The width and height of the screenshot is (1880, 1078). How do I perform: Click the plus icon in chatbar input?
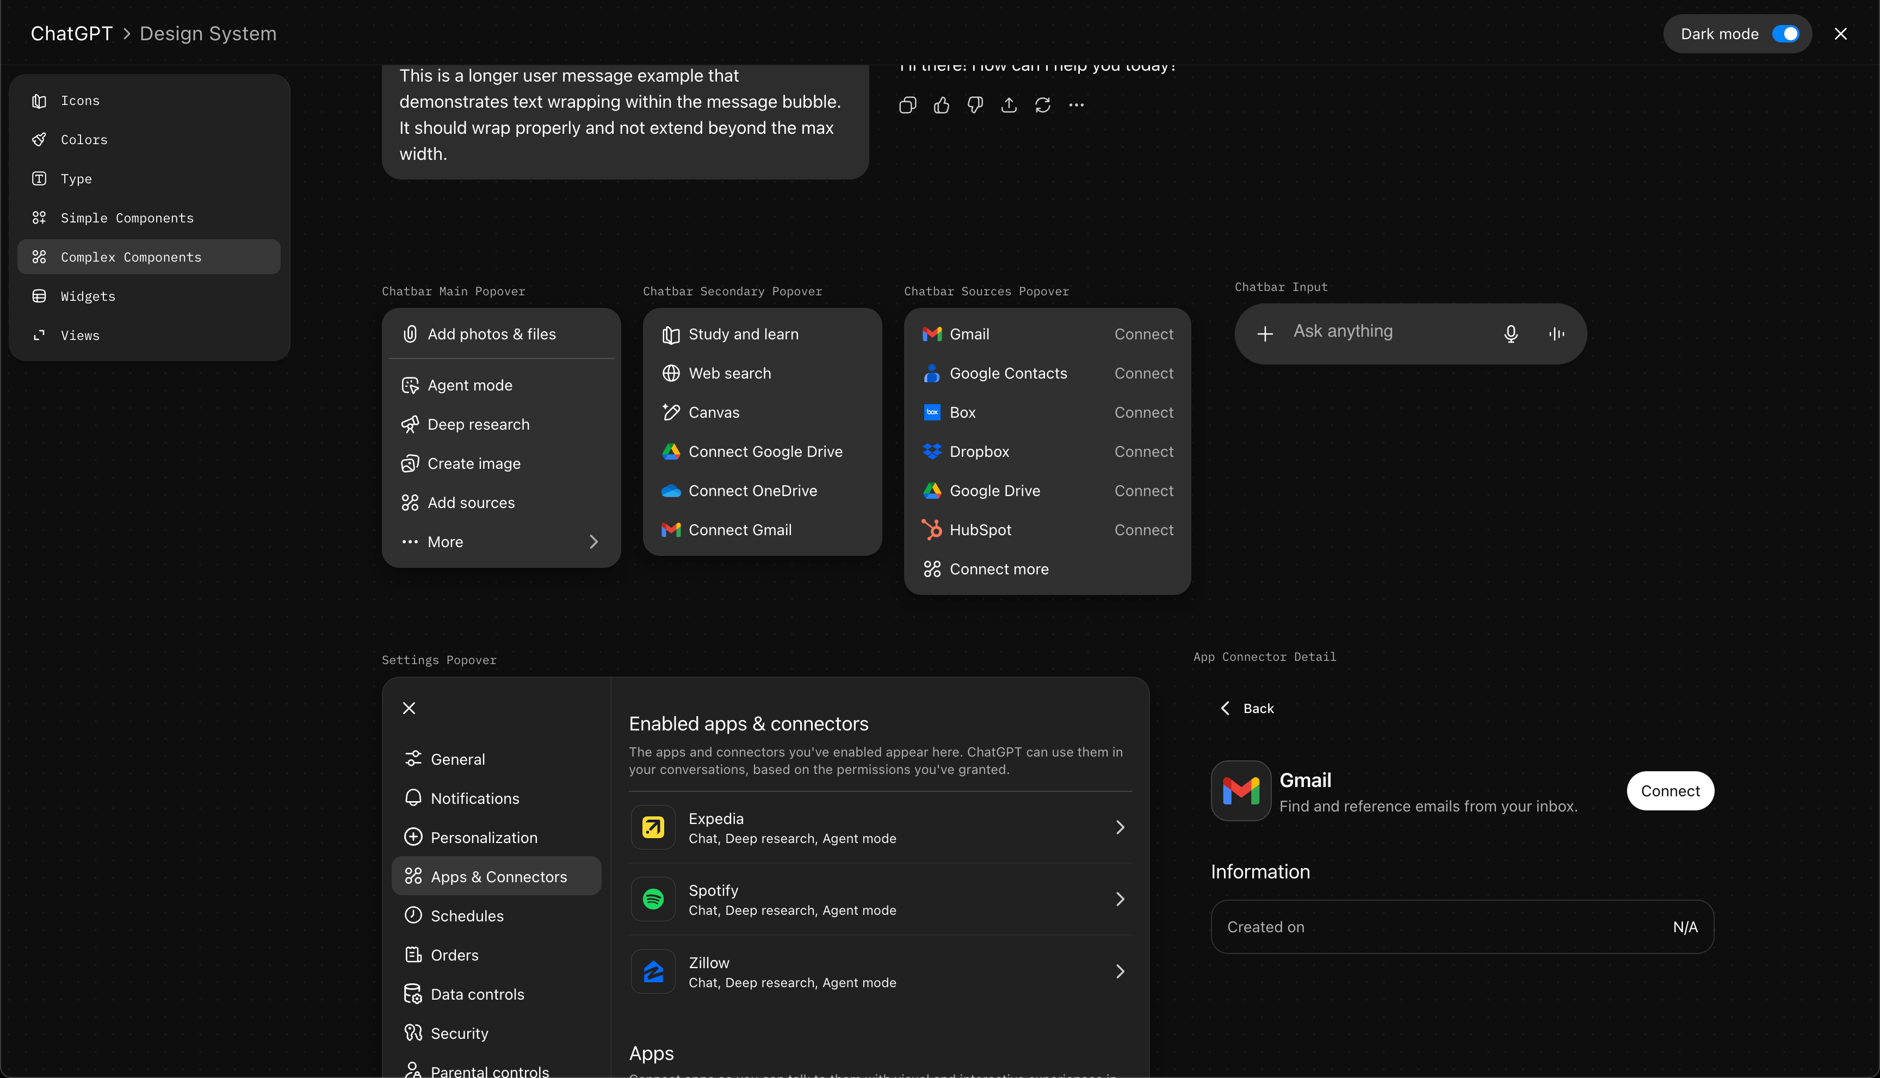coord(1265,334)
